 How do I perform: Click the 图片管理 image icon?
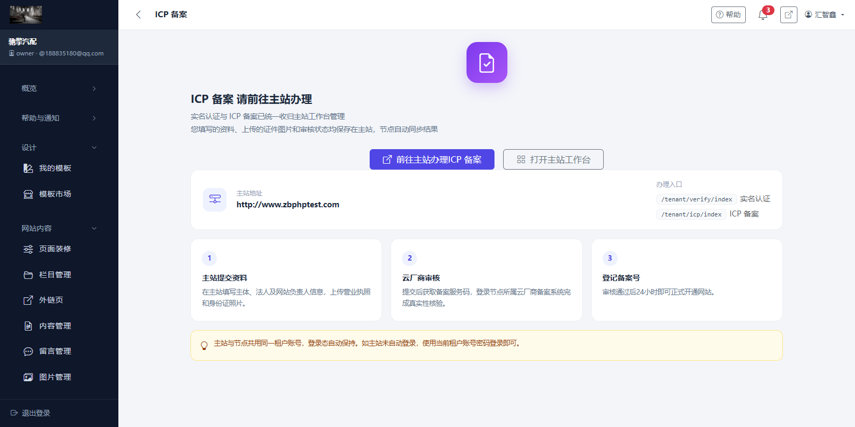tap(29, 377)
